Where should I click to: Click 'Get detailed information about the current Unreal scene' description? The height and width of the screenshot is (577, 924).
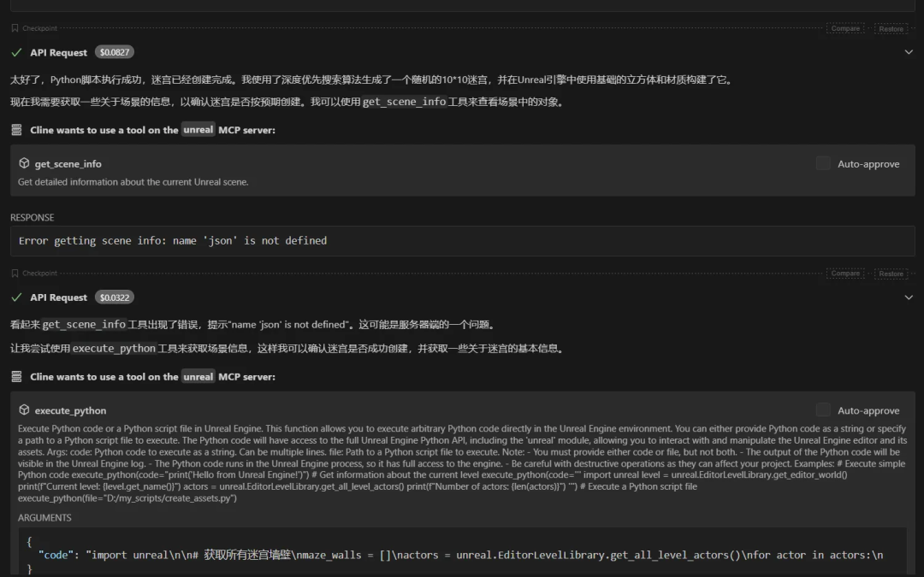pyautogui.click(x=133, y=182)
